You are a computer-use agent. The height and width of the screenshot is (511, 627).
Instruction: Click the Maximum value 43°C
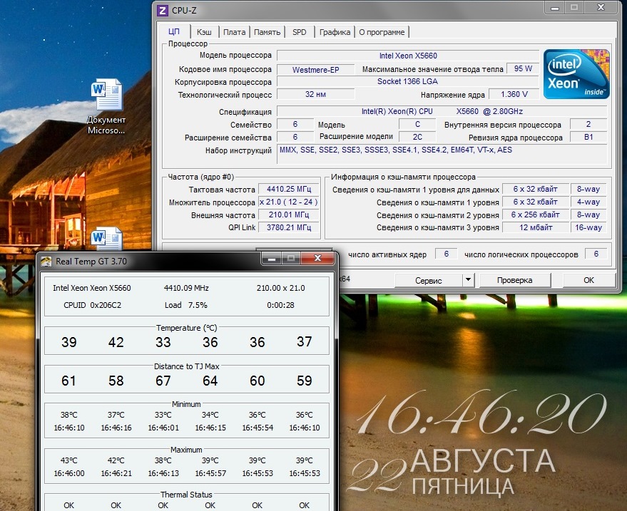pos(68,460)
